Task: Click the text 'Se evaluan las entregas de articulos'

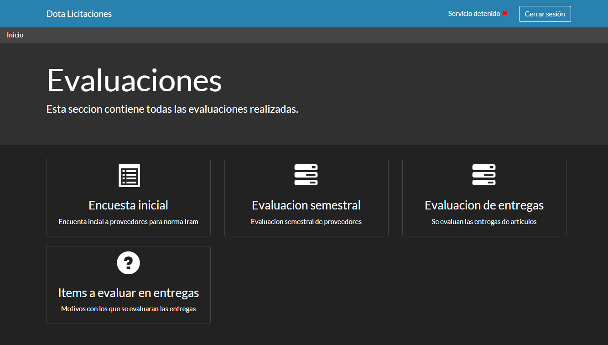Action: tap(484, 222)
